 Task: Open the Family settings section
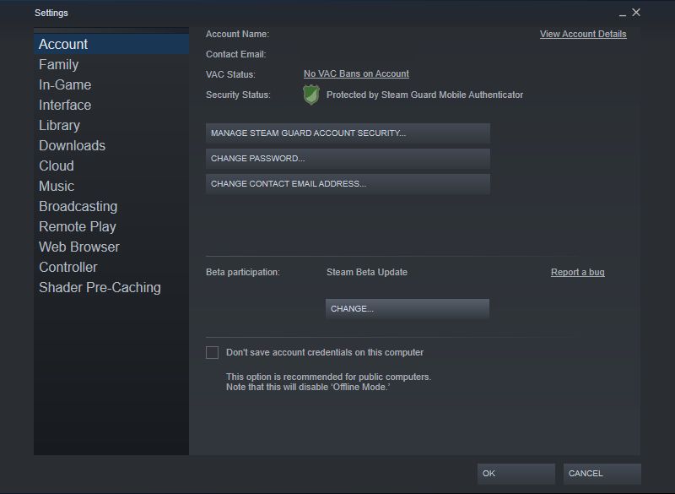click(x=57, y=64)
